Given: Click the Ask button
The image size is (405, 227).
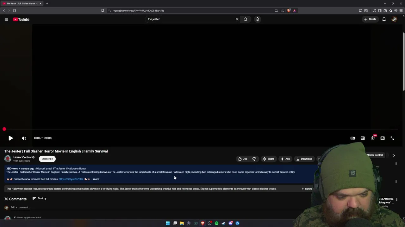Looking at the screenshot, I should tap(285, 159).
